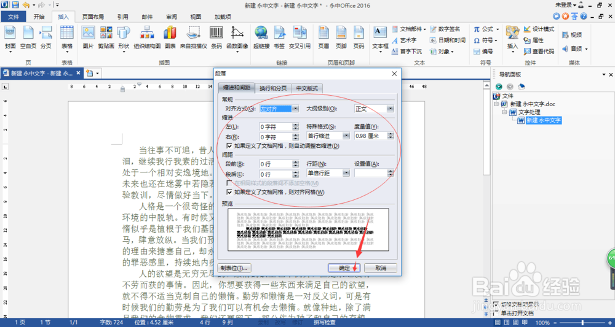Insert WordArt (艺术字)
The width and height of the screenshot is (615, 327).
point(404,40)
